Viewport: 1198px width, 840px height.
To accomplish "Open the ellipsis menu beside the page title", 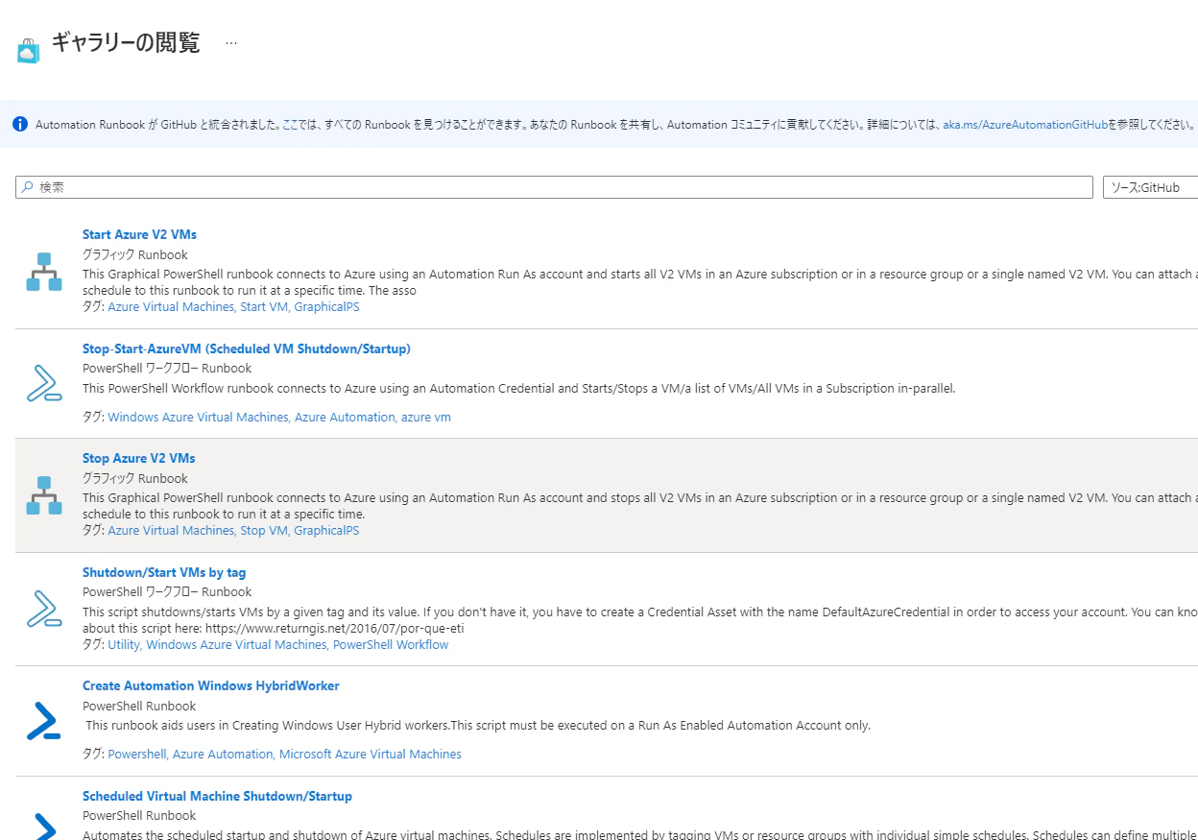I will coord(231,43).
